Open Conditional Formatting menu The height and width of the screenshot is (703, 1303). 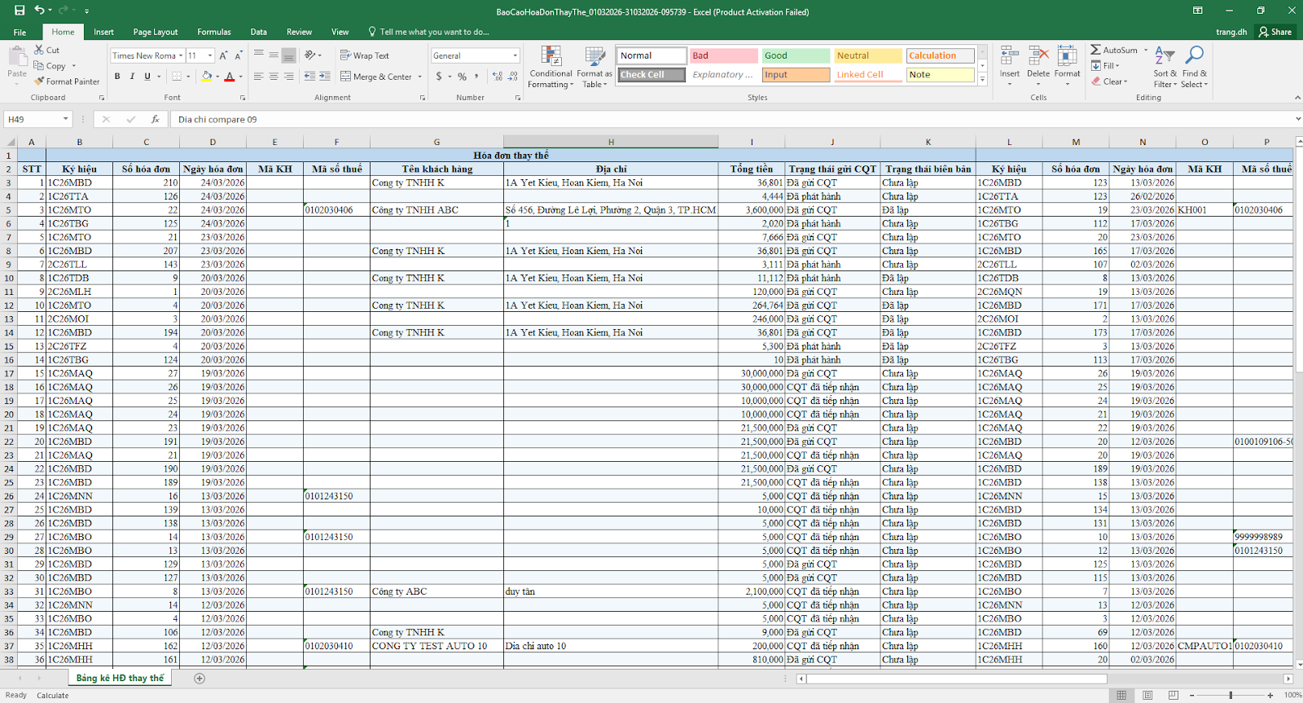pos(551,68)
